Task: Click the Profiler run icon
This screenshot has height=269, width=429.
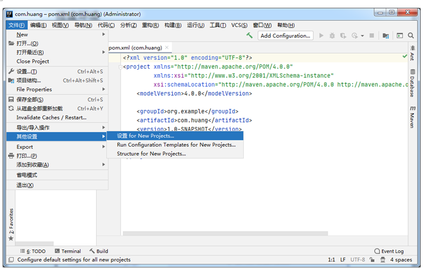Action: pyautogui.click(x=355, y=35)
